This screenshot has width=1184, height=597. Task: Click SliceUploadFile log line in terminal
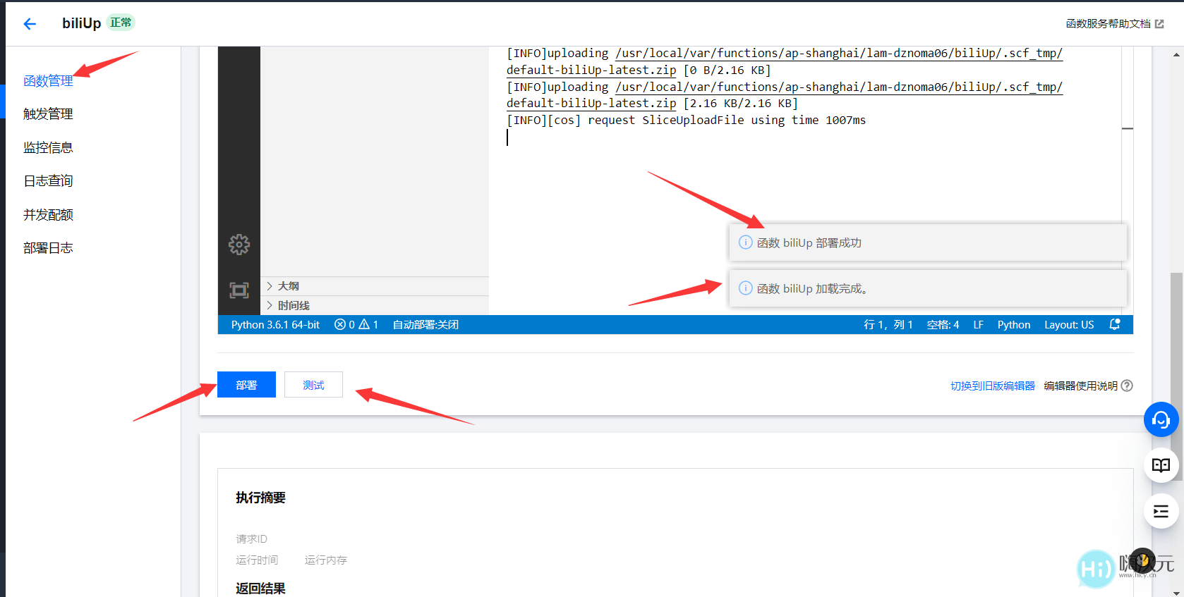(686, 121)
